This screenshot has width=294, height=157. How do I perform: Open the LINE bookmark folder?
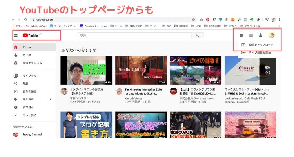196,26
